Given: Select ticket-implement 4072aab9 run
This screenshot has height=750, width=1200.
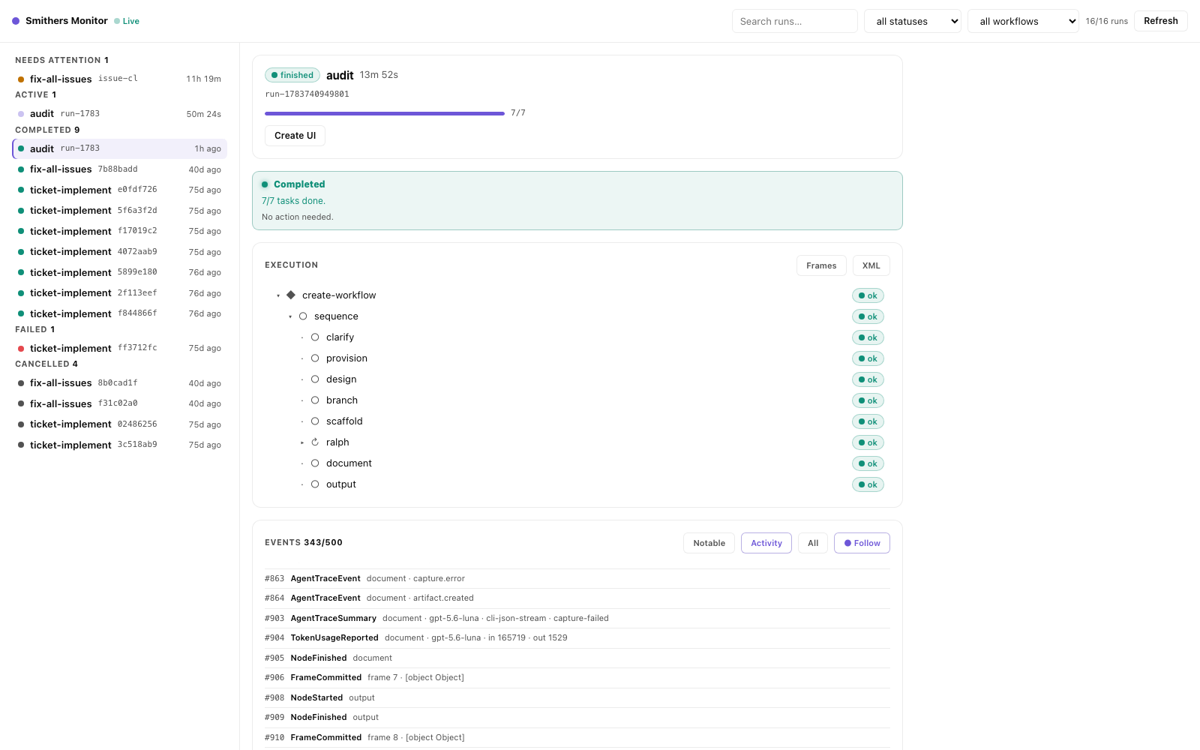Looking at the screenshot, I should pos(120,252).
